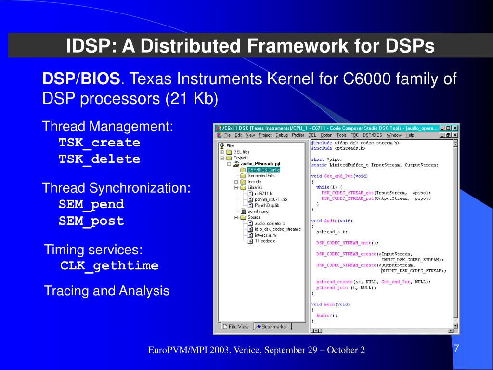Open the Option menu
Image resolution: width=493 pixels, height=370 pixels.
coord(326,135)
